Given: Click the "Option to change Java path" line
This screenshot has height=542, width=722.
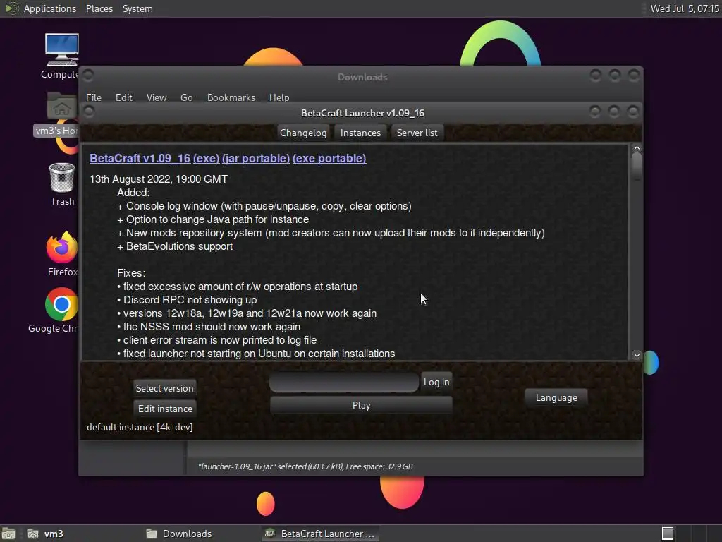Looking at the screenshot, I should (x=213, y=219).
